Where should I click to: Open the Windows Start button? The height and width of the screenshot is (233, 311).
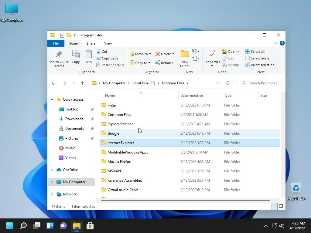(x=10, y=226)
